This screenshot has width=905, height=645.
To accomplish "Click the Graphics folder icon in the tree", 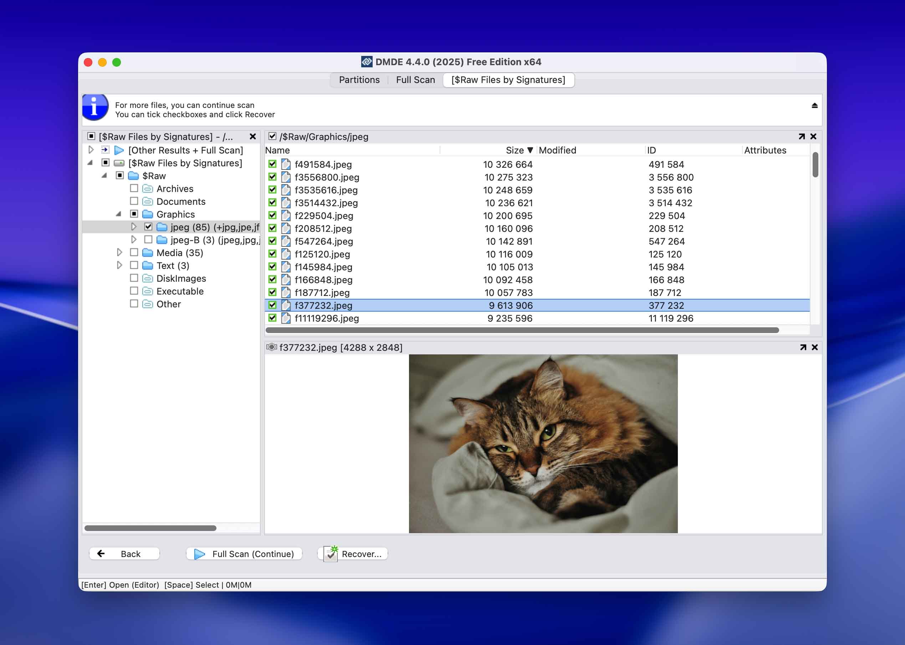I will point(148,214).
